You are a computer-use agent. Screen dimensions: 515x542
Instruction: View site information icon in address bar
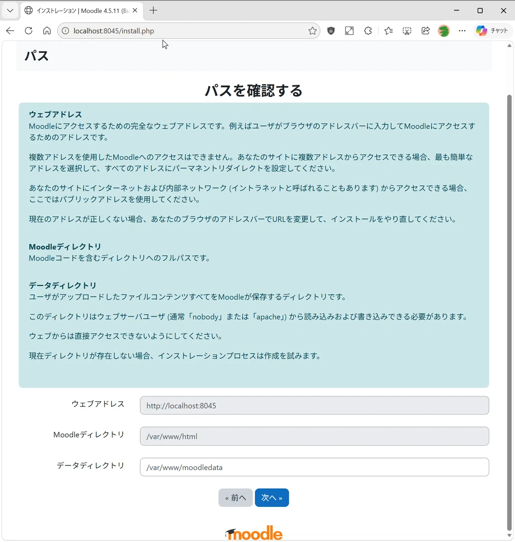coord(65,31)
